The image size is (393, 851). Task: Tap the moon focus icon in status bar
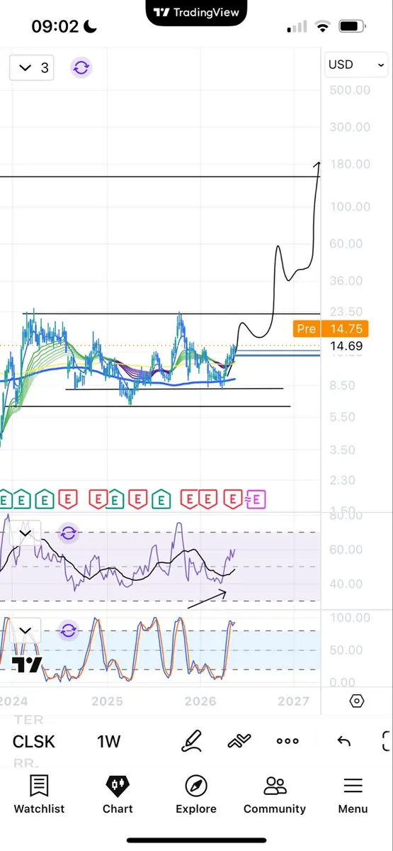coord(91,27)
